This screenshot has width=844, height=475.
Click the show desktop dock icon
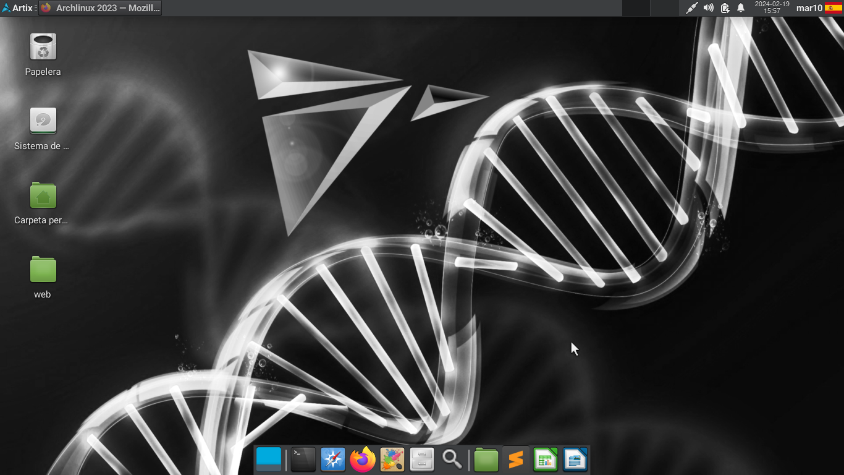(x=269, y=460)
